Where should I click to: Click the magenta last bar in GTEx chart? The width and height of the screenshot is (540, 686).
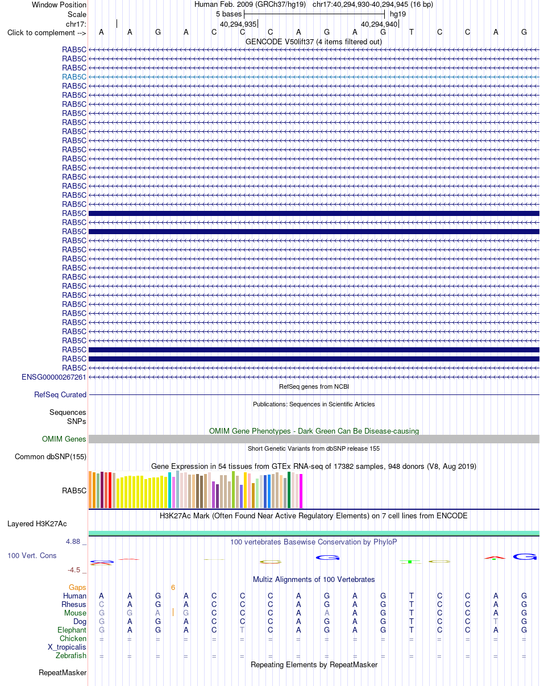point(301,491)
